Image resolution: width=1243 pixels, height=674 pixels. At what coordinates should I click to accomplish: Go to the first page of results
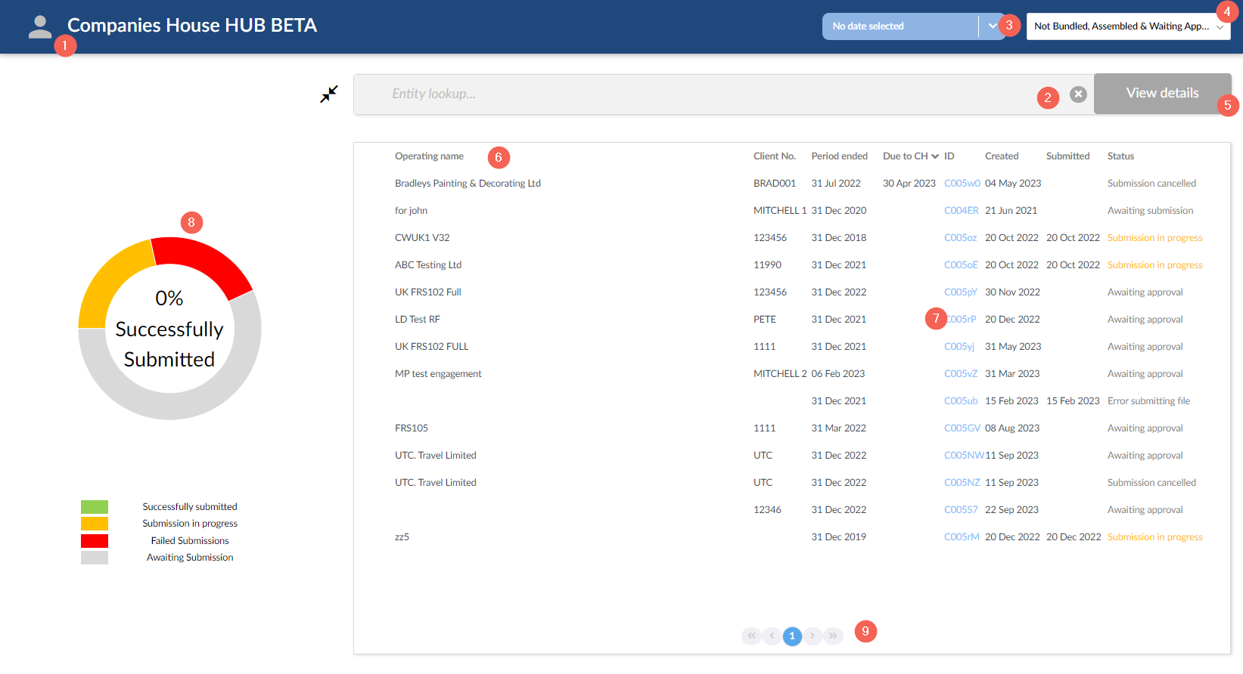tap(751, 636)
